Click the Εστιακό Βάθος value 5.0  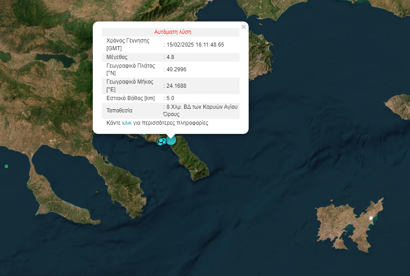(170, 98)
